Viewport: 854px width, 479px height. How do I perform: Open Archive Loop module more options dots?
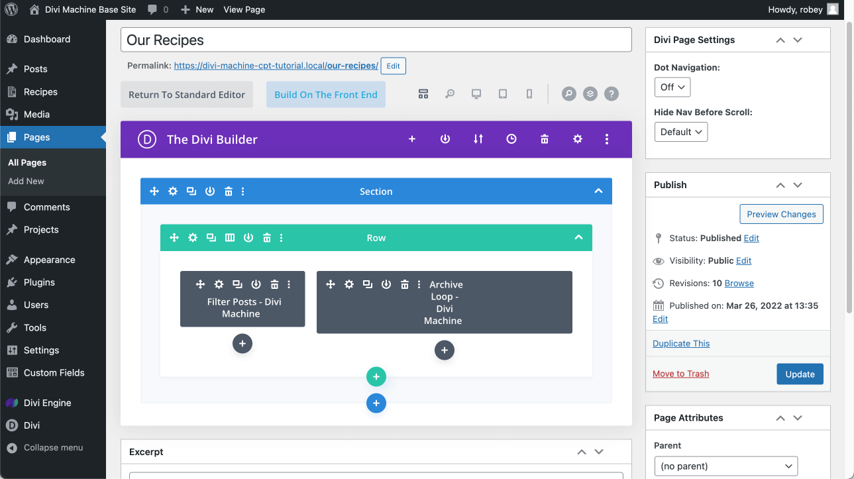pos(419,284)
